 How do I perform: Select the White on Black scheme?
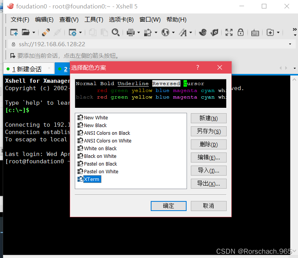(100, 149)
